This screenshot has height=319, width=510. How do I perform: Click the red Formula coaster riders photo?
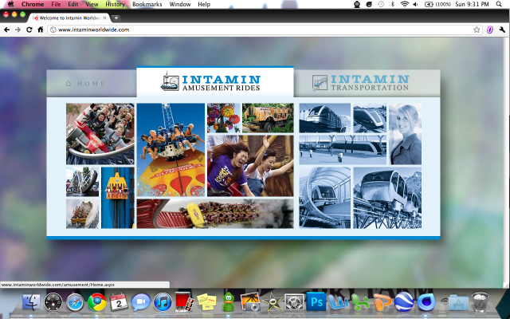[100, 134]
